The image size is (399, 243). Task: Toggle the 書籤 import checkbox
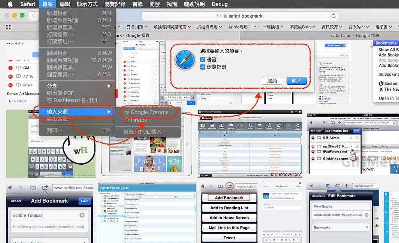coord(203,59)
